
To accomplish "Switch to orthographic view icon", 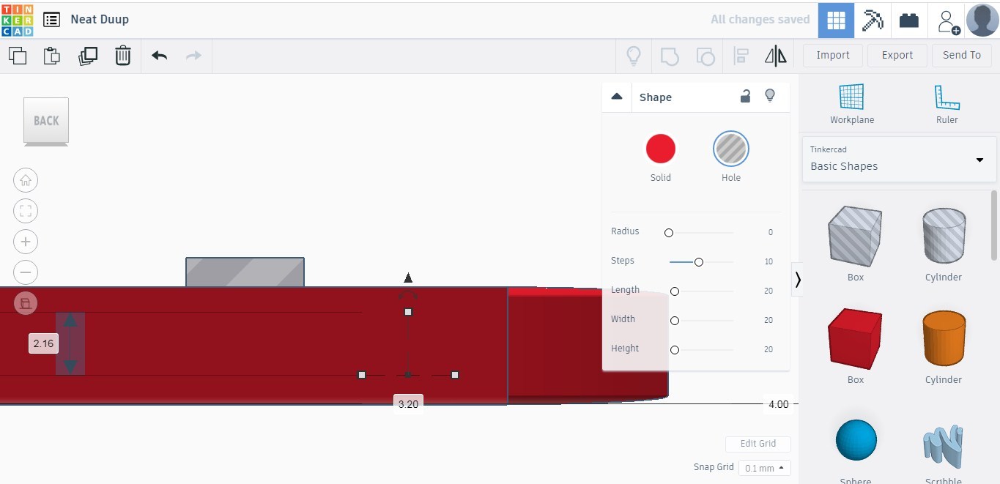I will click(26, 303).
